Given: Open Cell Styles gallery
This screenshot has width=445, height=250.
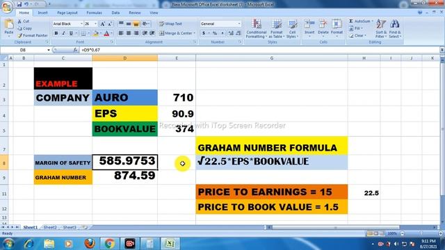Looking at the screenshot, I should [x=292, y=28].
